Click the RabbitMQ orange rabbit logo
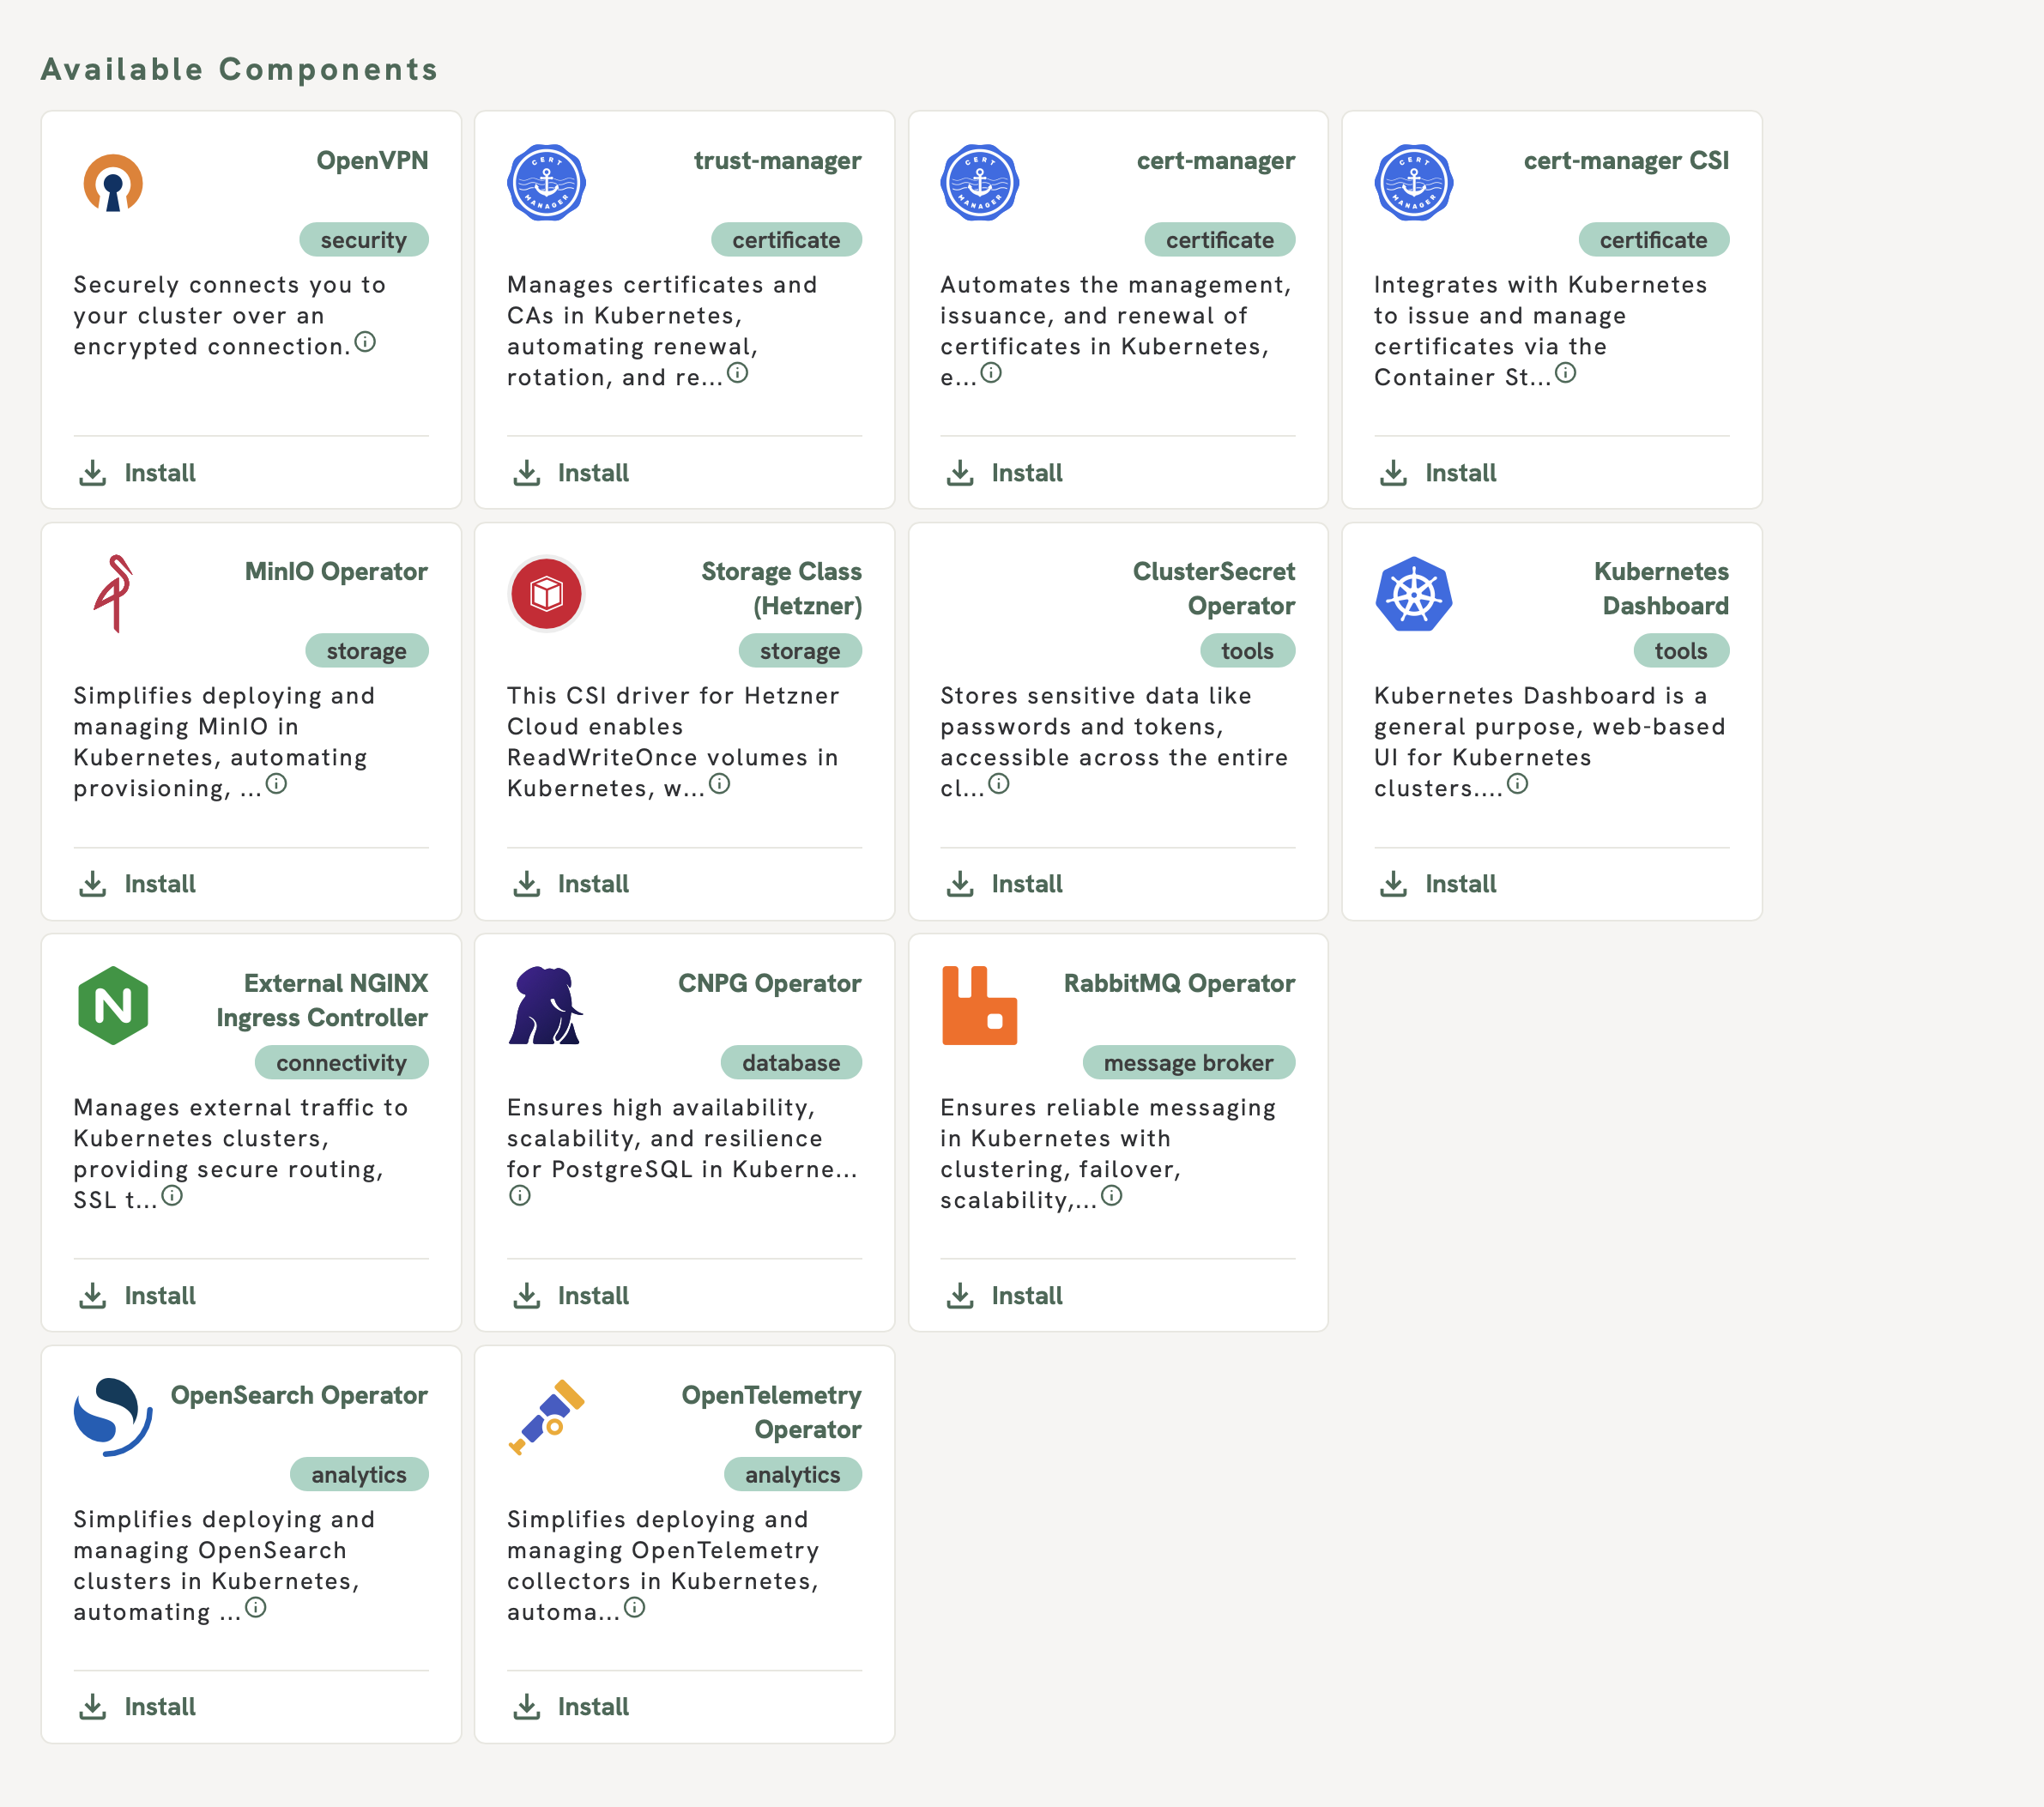Image resolution: width=2044 pixels, height=1807 pixels. (979, 1005)
